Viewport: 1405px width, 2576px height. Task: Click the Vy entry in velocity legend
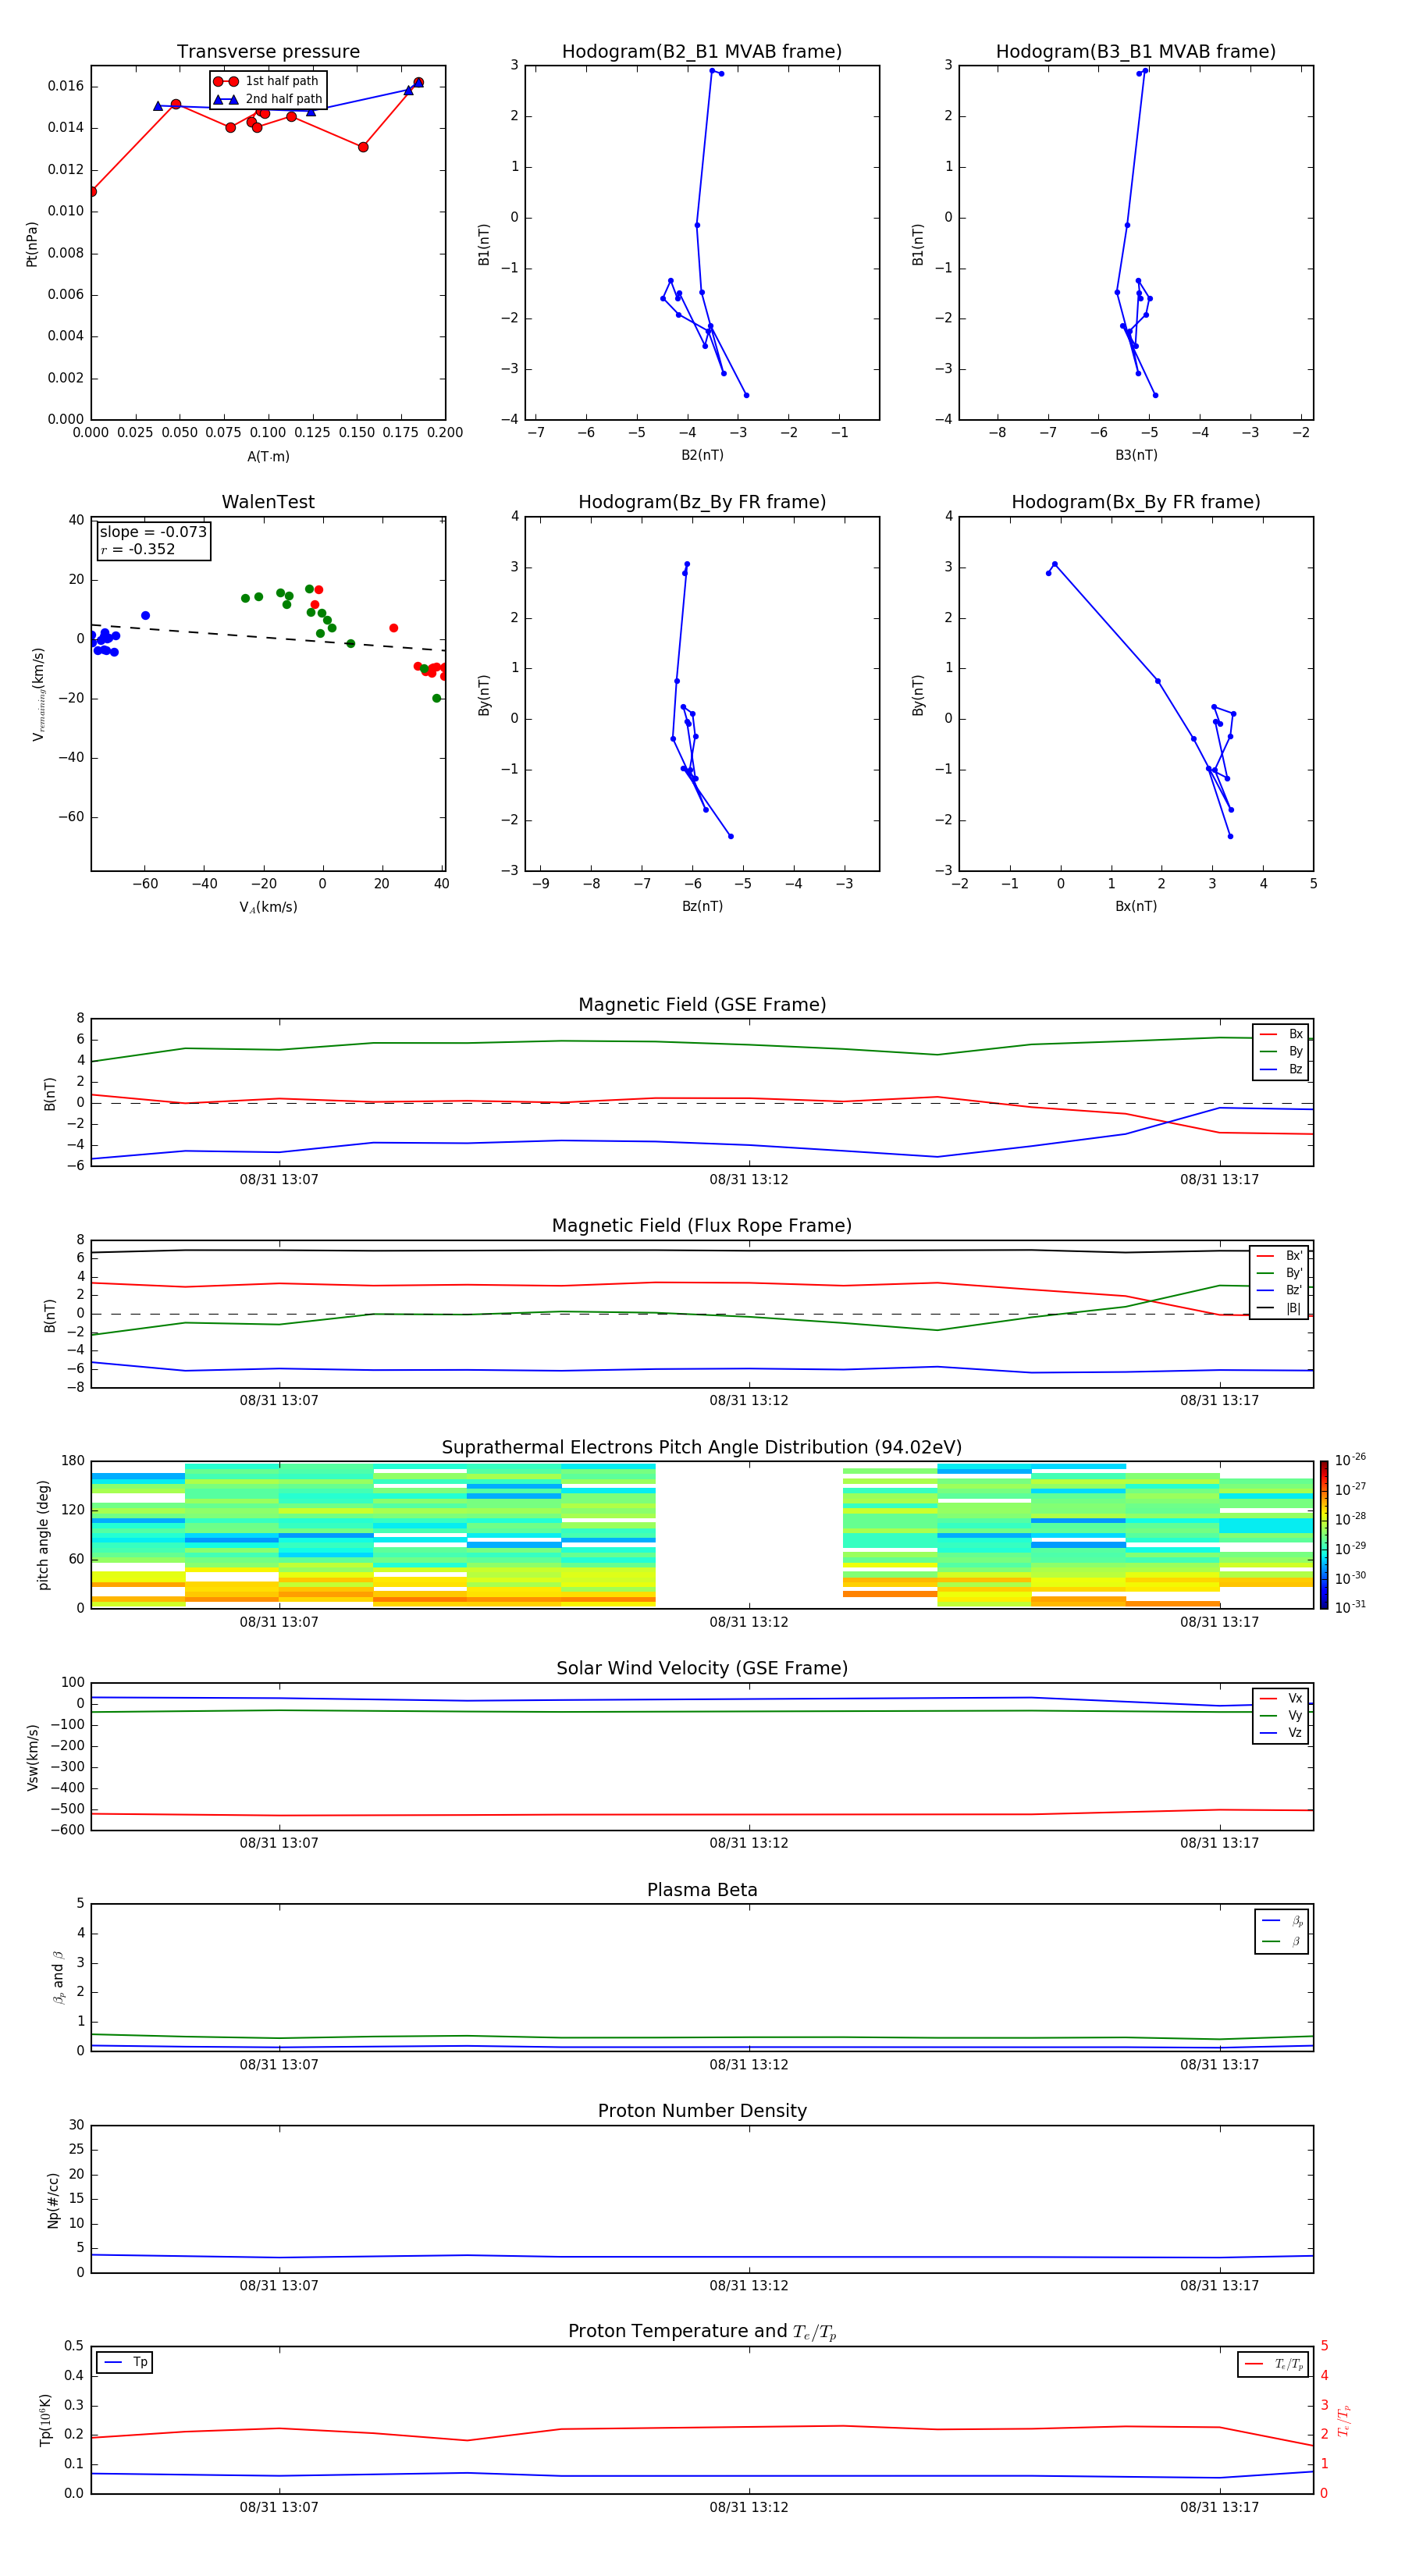tap(1281, 1715)
